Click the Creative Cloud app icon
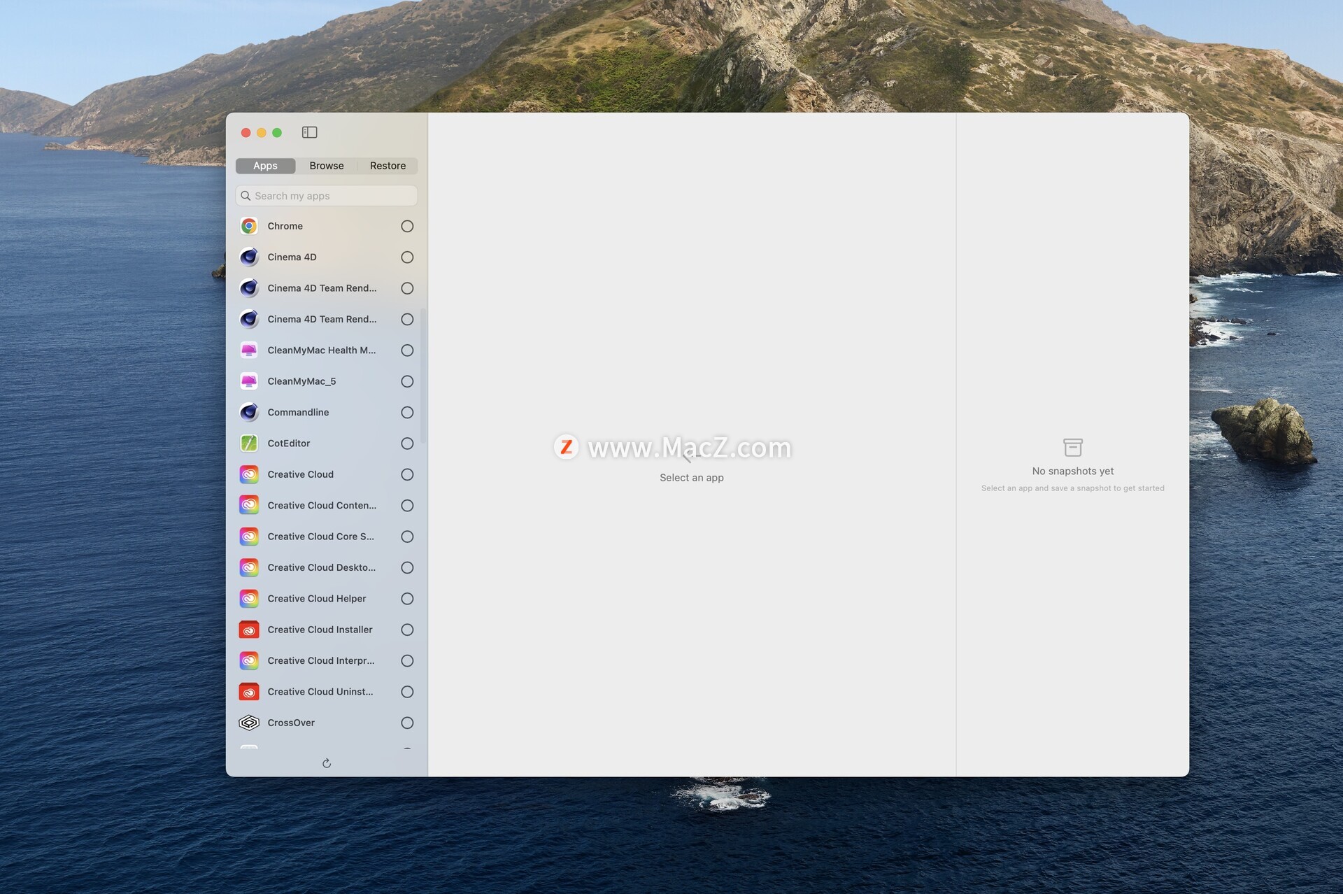Screen dimensions: 1343x894 [249, 474]
